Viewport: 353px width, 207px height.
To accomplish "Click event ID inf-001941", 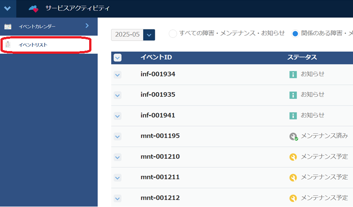I will [x=158, y=115].
